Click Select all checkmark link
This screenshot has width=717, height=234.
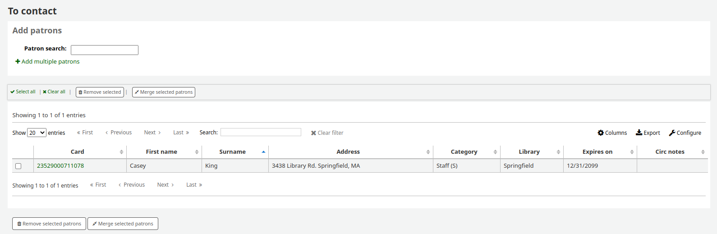pos(23,92)
